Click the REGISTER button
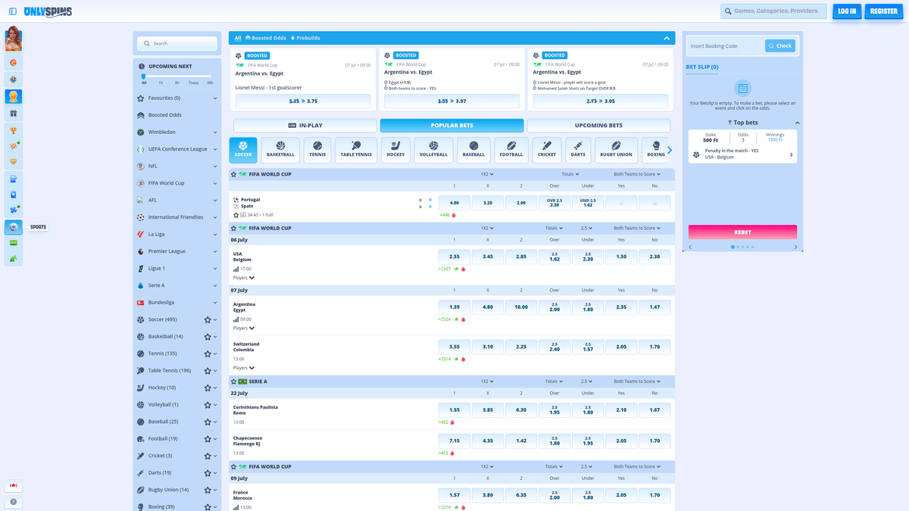 pos(884,11)
